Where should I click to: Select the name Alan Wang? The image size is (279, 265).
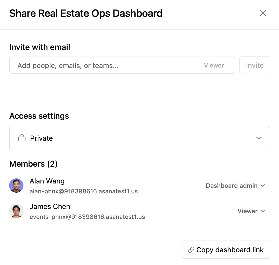point(47,181)
